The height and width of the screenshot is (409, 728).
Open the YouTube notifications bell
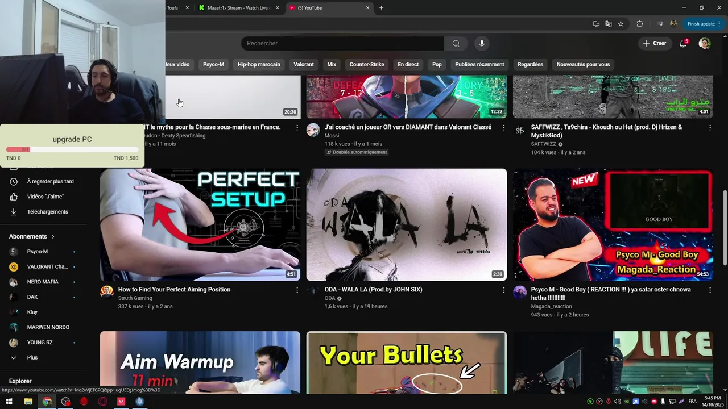coord(684,43)
